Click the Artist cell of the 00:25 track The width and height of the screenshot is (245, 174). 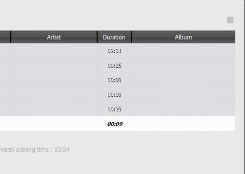(x=54, y=66)
